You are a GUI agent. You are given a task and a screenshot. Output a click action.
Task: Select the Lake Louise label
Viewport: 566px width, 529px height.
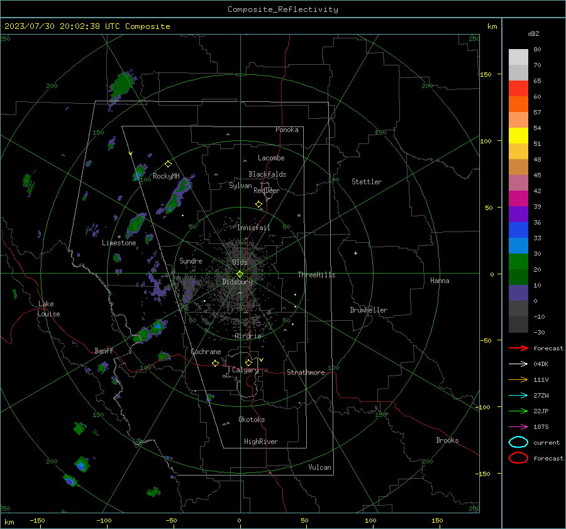coord(49,309)
